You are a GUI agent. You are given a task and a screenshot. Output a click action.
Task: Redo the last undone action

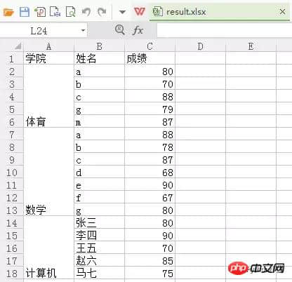(102, 12)
